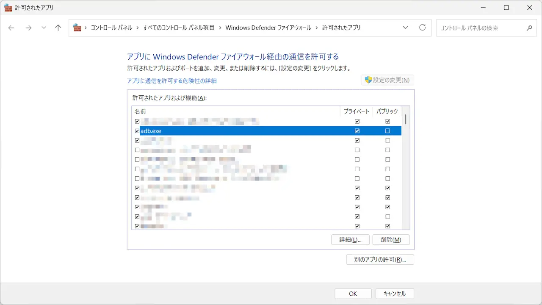Screen dimensions: 542x305
Task: Click the firewall icon in the address bar
Action: coord(77,28)
